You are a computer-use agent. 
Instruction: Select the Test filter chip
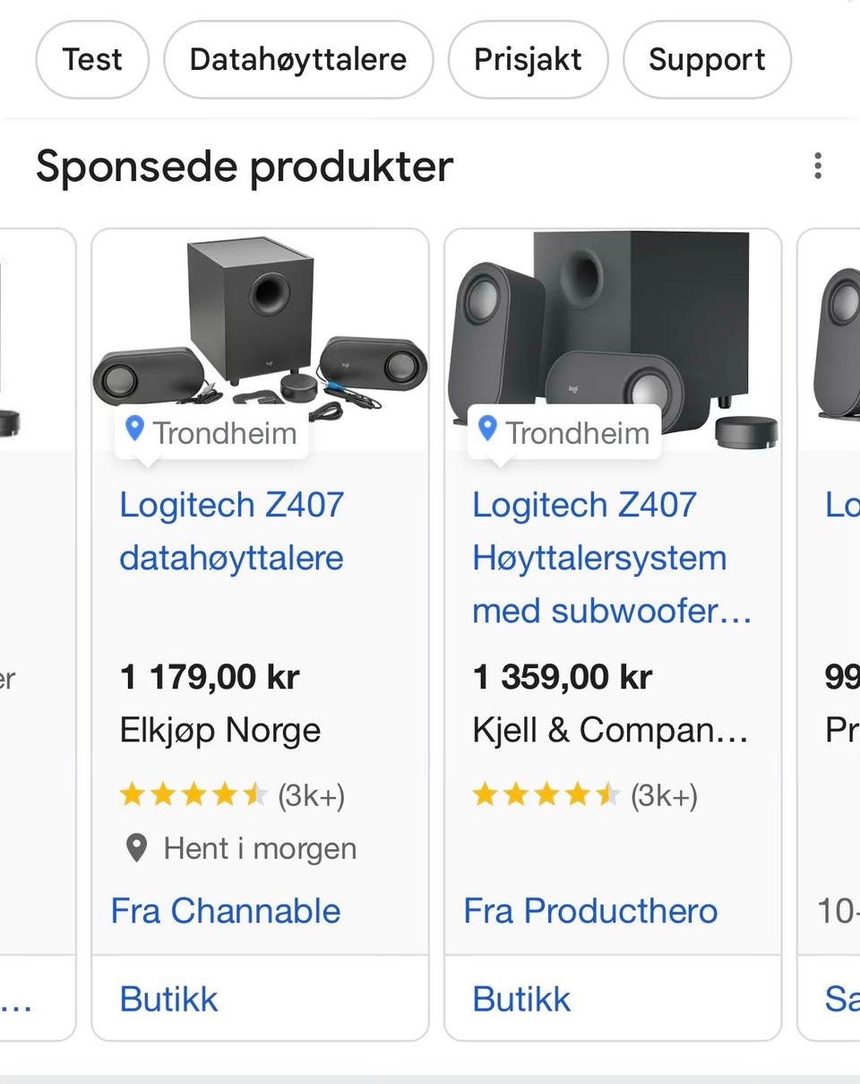pyautogui.click(x=92, y=60)
